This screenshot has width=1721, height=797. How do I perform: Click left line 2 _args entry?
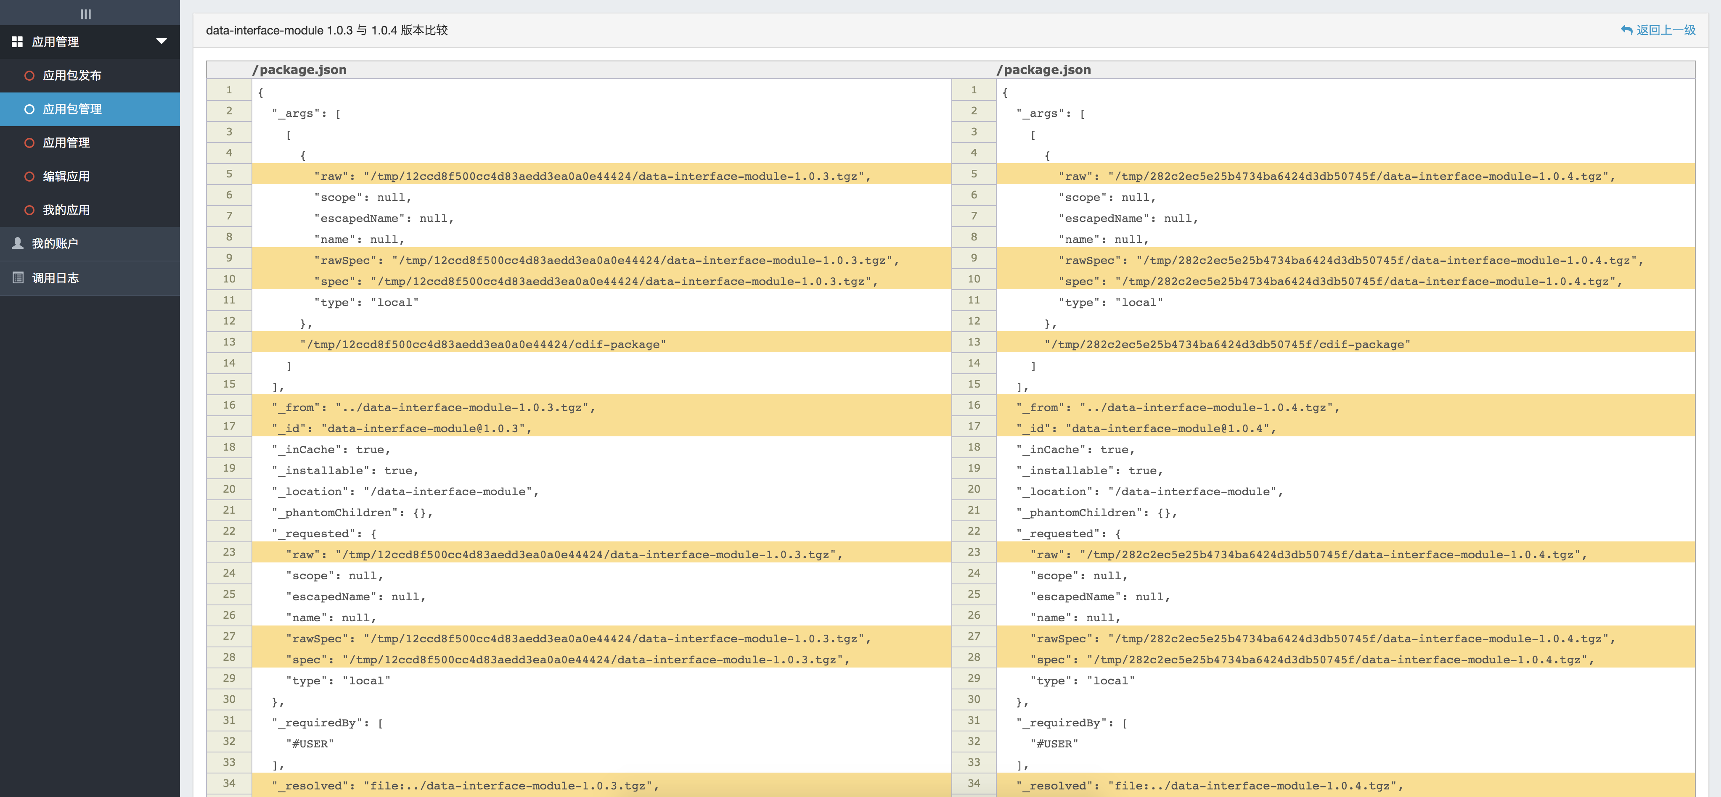(307, 113)
